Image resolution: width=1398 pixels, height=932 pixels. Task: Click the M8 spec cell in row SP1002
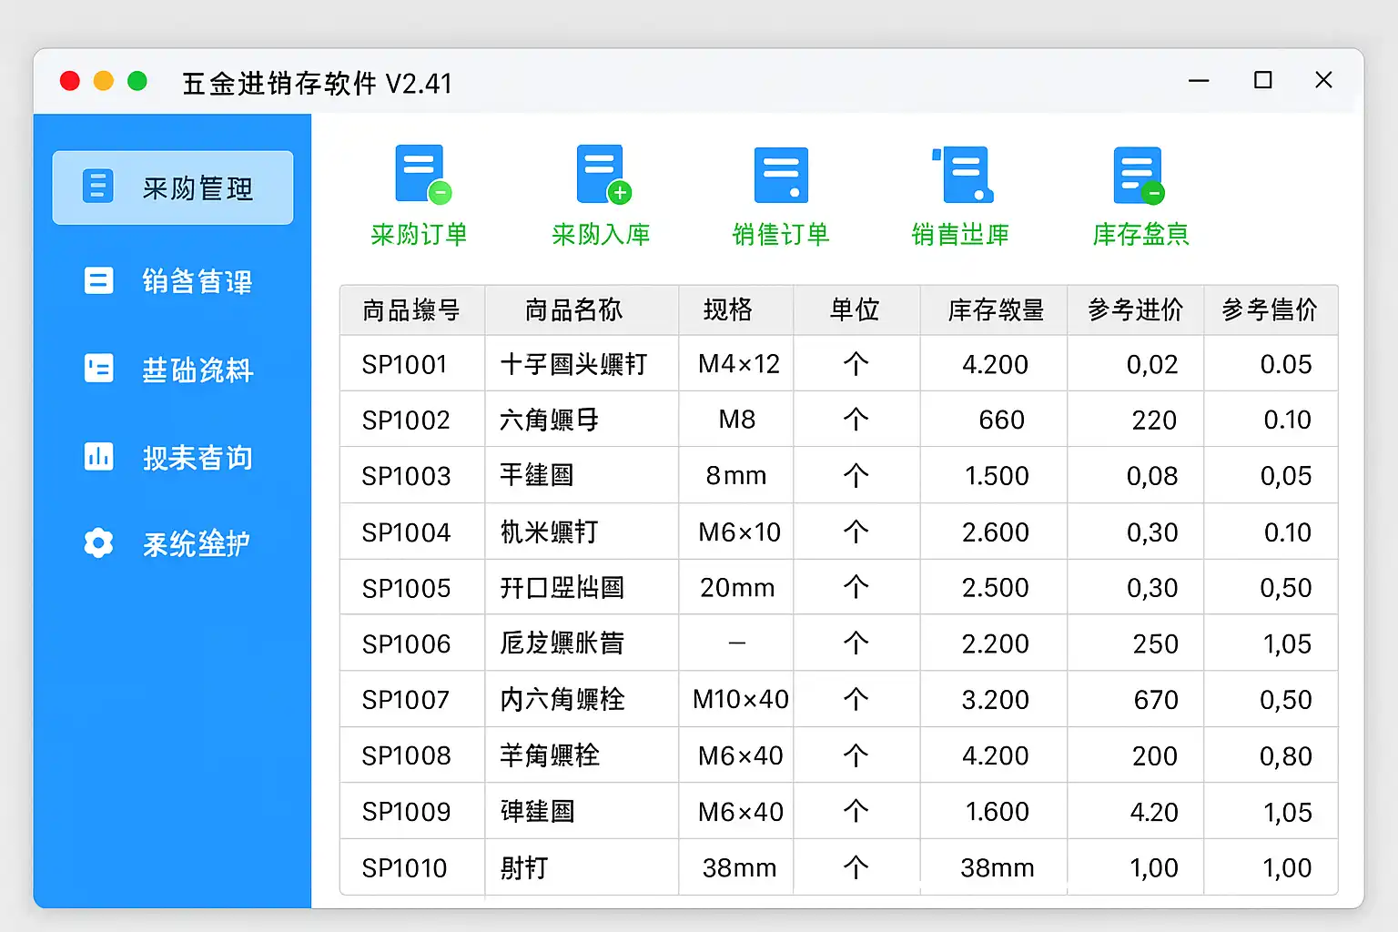[x=736, y=420]
